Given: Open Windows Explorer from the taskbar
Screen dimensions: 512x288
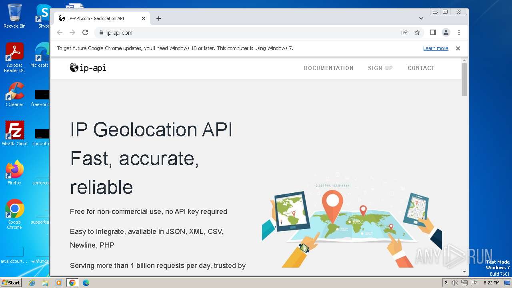Looking at the screenshot, I should click(x=45, y=283).
